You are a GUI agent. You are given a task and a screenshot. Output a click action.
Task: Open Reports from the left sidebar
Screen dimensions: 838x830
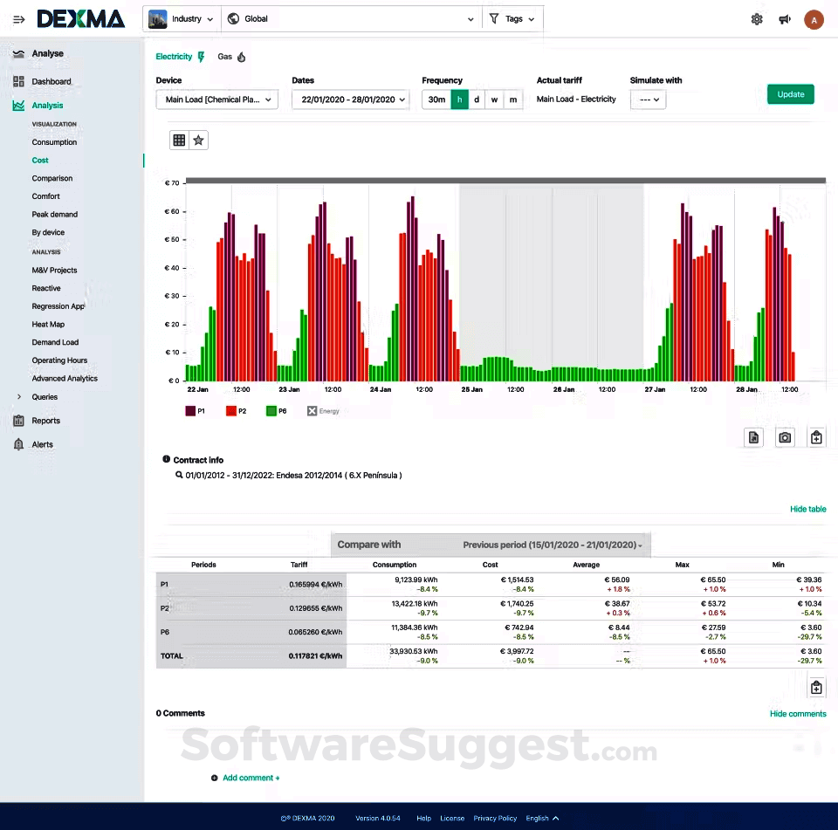pyautogui.click(x=44, y=421)
